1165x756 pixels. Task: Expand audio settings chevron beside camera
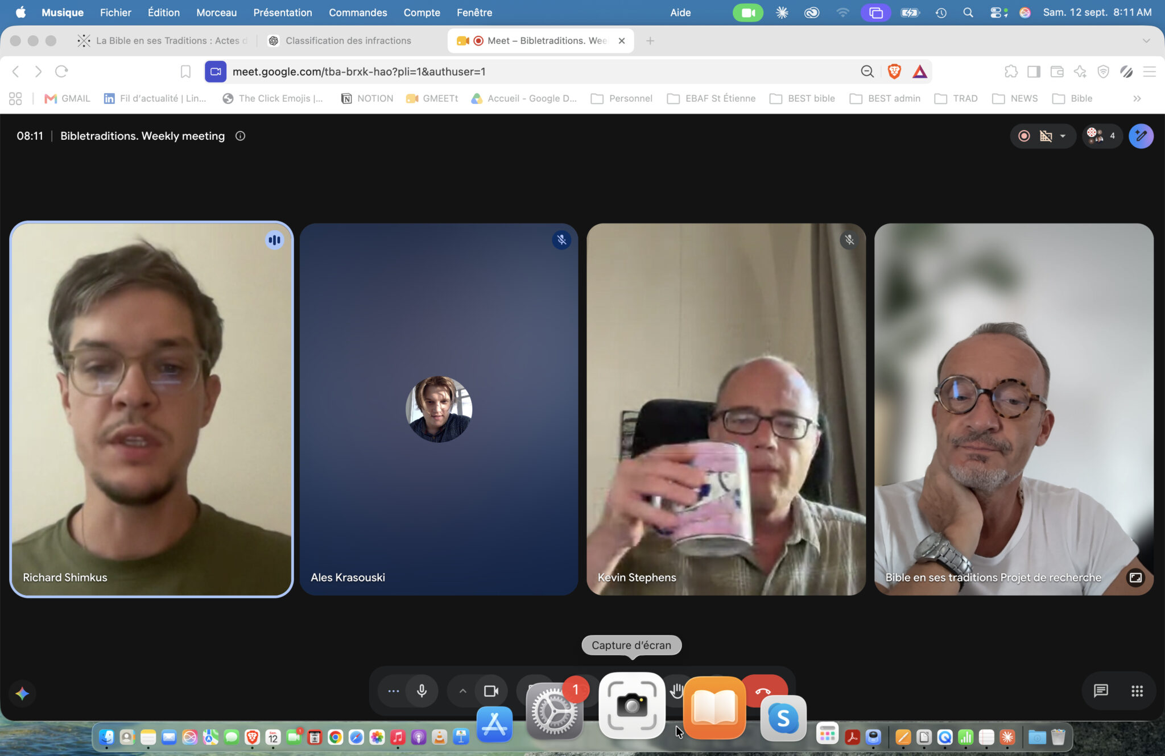[462, 691]
